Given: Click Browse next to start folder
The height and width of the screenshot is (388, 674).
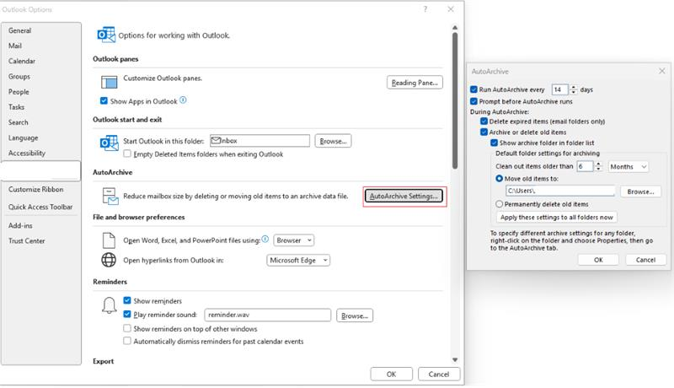Looking at the screenshot, I should click(333, 141).
